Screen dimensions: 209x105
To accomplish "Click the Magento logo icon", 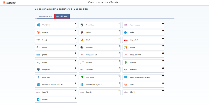I will pos(38,32).
